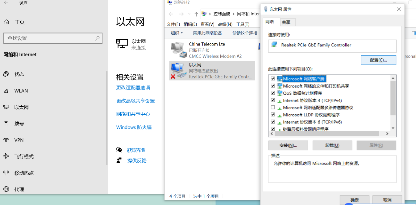Select the 移动热点 hotspot icon

[x=6, y=173]
